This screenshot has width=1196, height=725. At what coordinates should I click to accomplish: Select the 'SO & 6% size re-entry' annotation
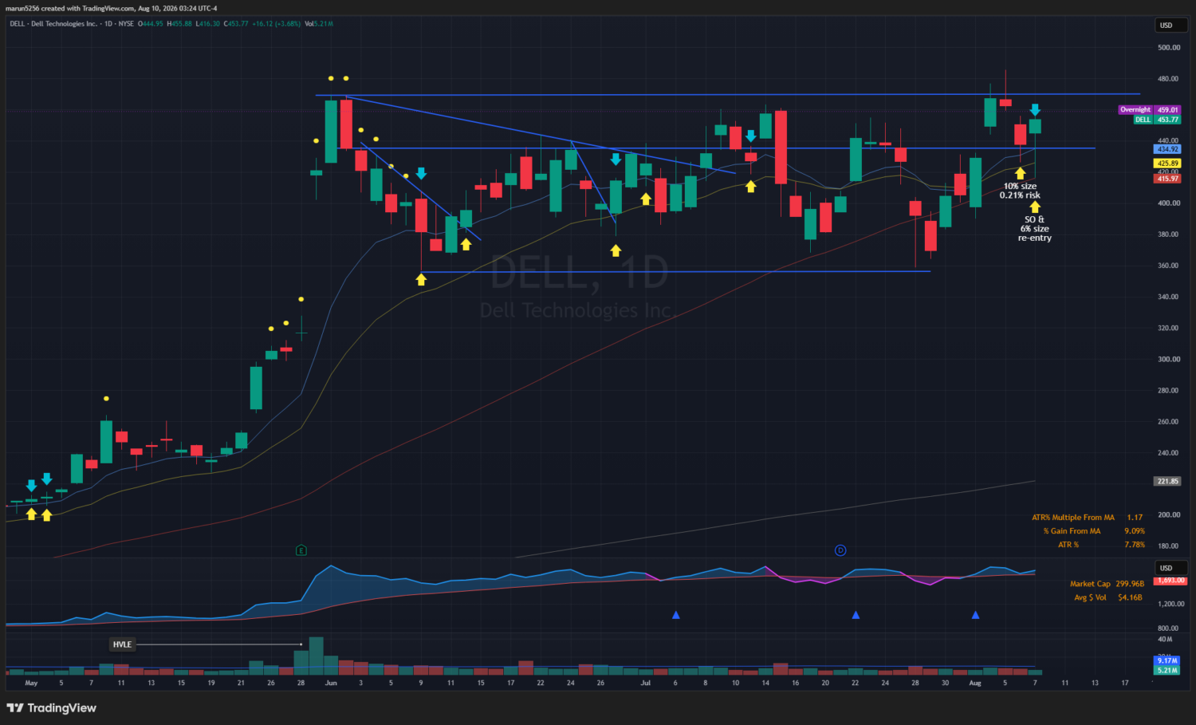click(1035, 229)
